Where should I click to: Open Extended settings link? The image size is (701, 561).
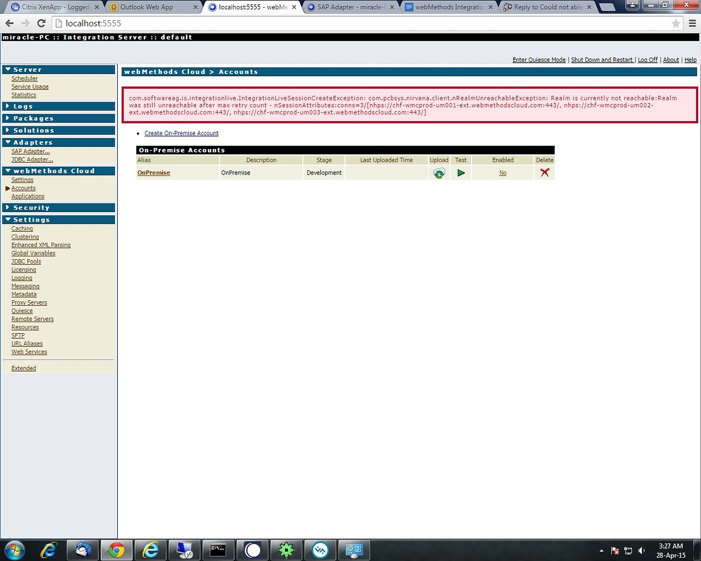coord(24,369)
